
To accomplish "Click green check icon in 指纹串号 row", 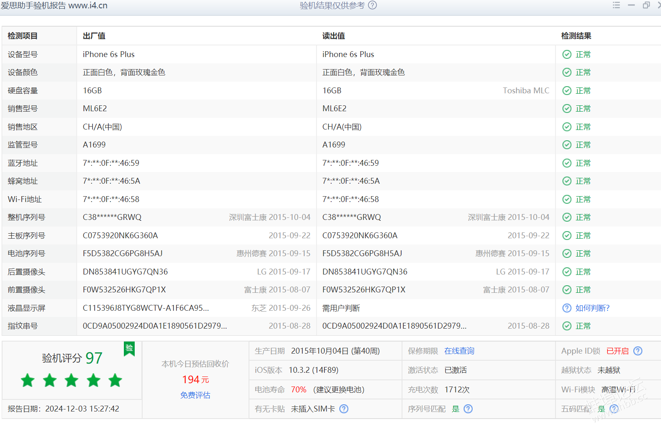I will (x=567, y=326).
